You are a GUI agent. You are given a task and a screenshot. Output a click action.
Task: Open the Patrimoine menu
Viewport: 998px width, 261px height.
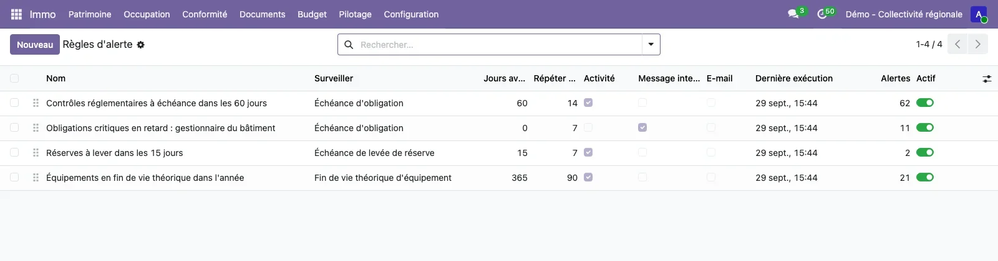90,14
